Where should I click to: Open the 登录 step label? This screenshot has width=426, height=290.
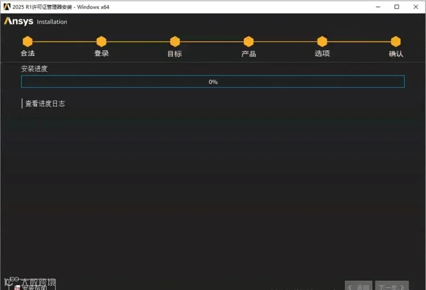(x=102, y=53)
